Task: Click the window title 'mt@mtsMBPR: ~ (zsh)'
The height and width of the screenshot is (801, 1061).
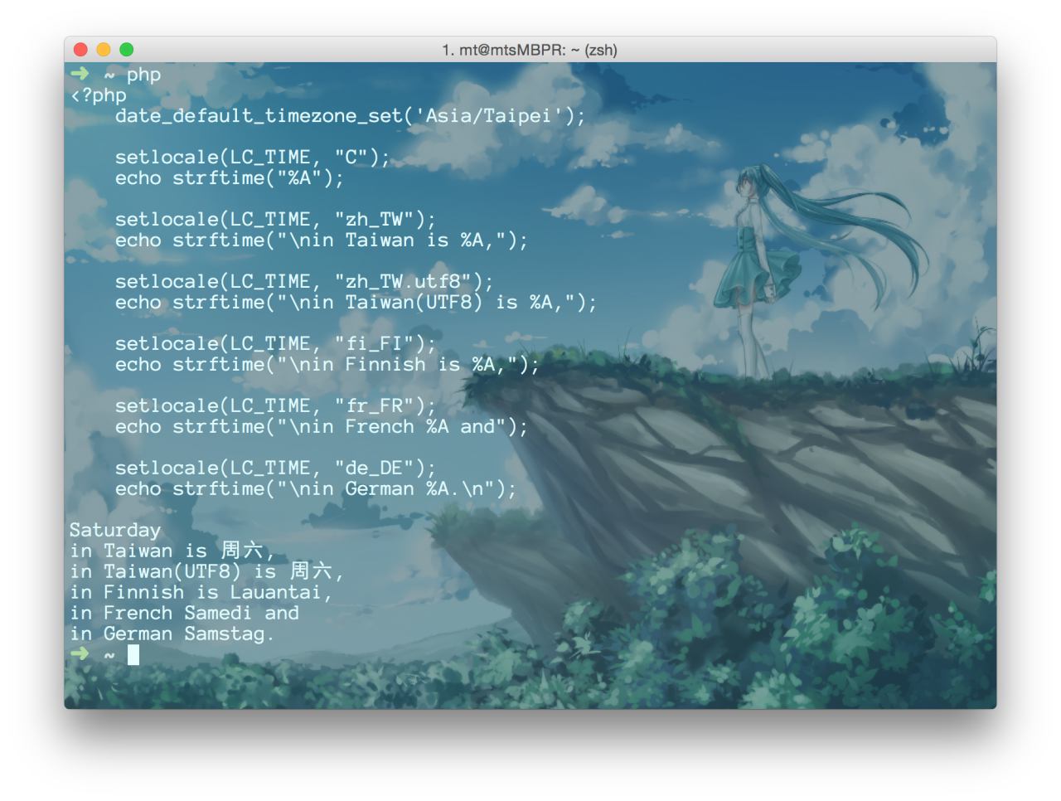Action: point(530,50)
